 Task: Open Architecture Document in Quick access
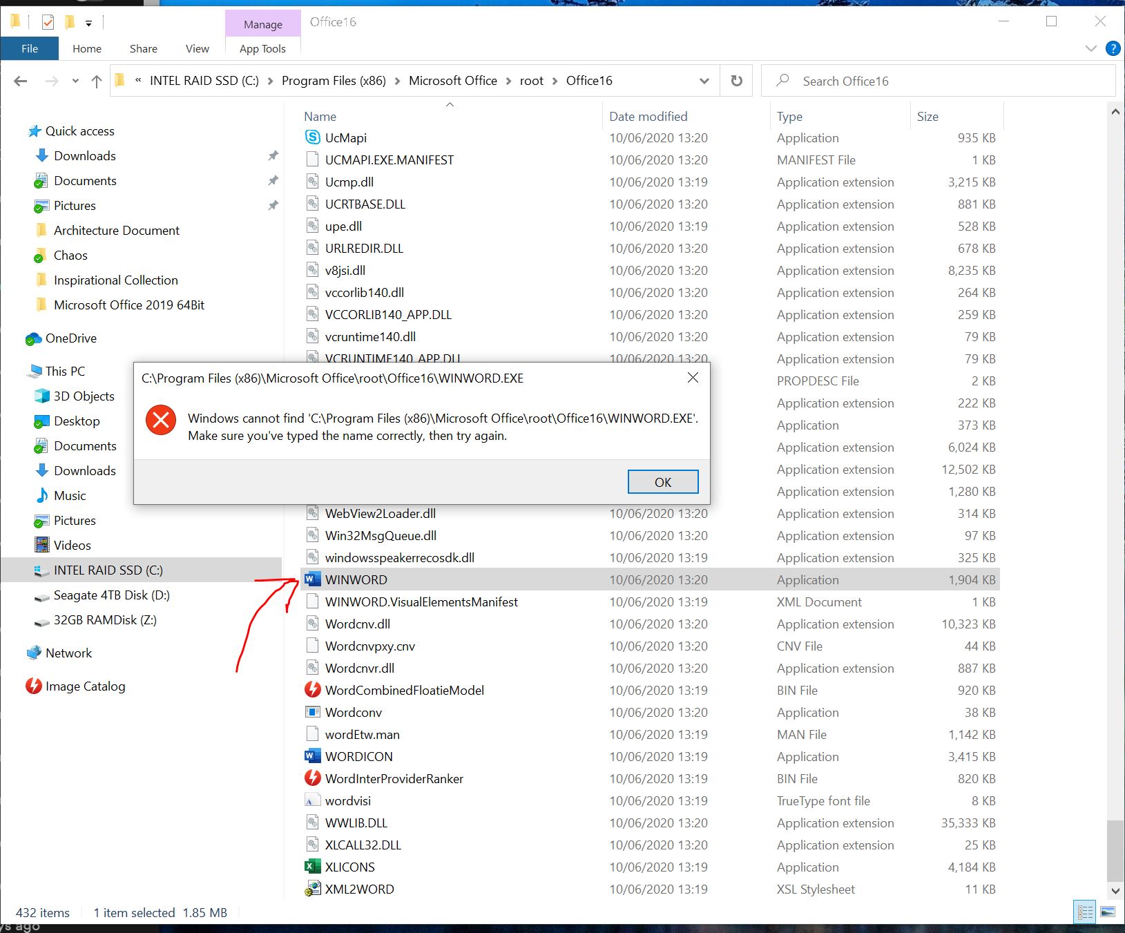tap(116, 230)
